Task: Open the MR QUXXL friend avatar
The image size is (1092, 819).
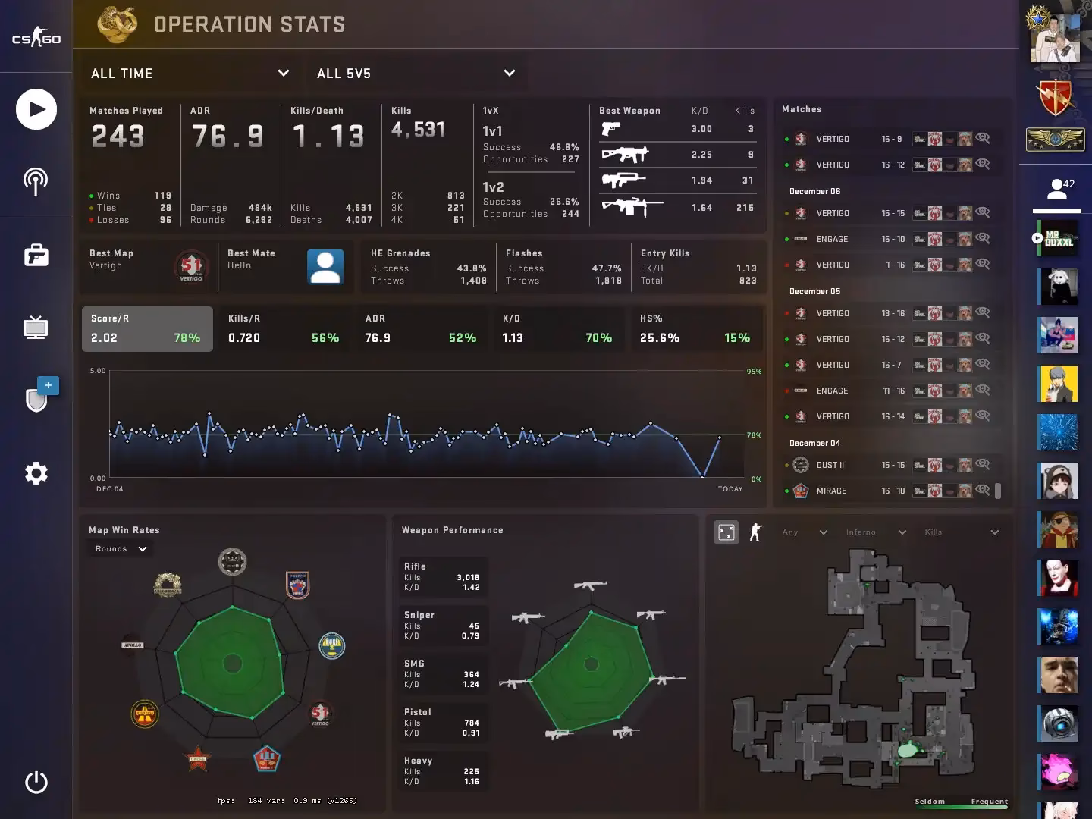Action: pyautogui.click(x=1057, y=239)
